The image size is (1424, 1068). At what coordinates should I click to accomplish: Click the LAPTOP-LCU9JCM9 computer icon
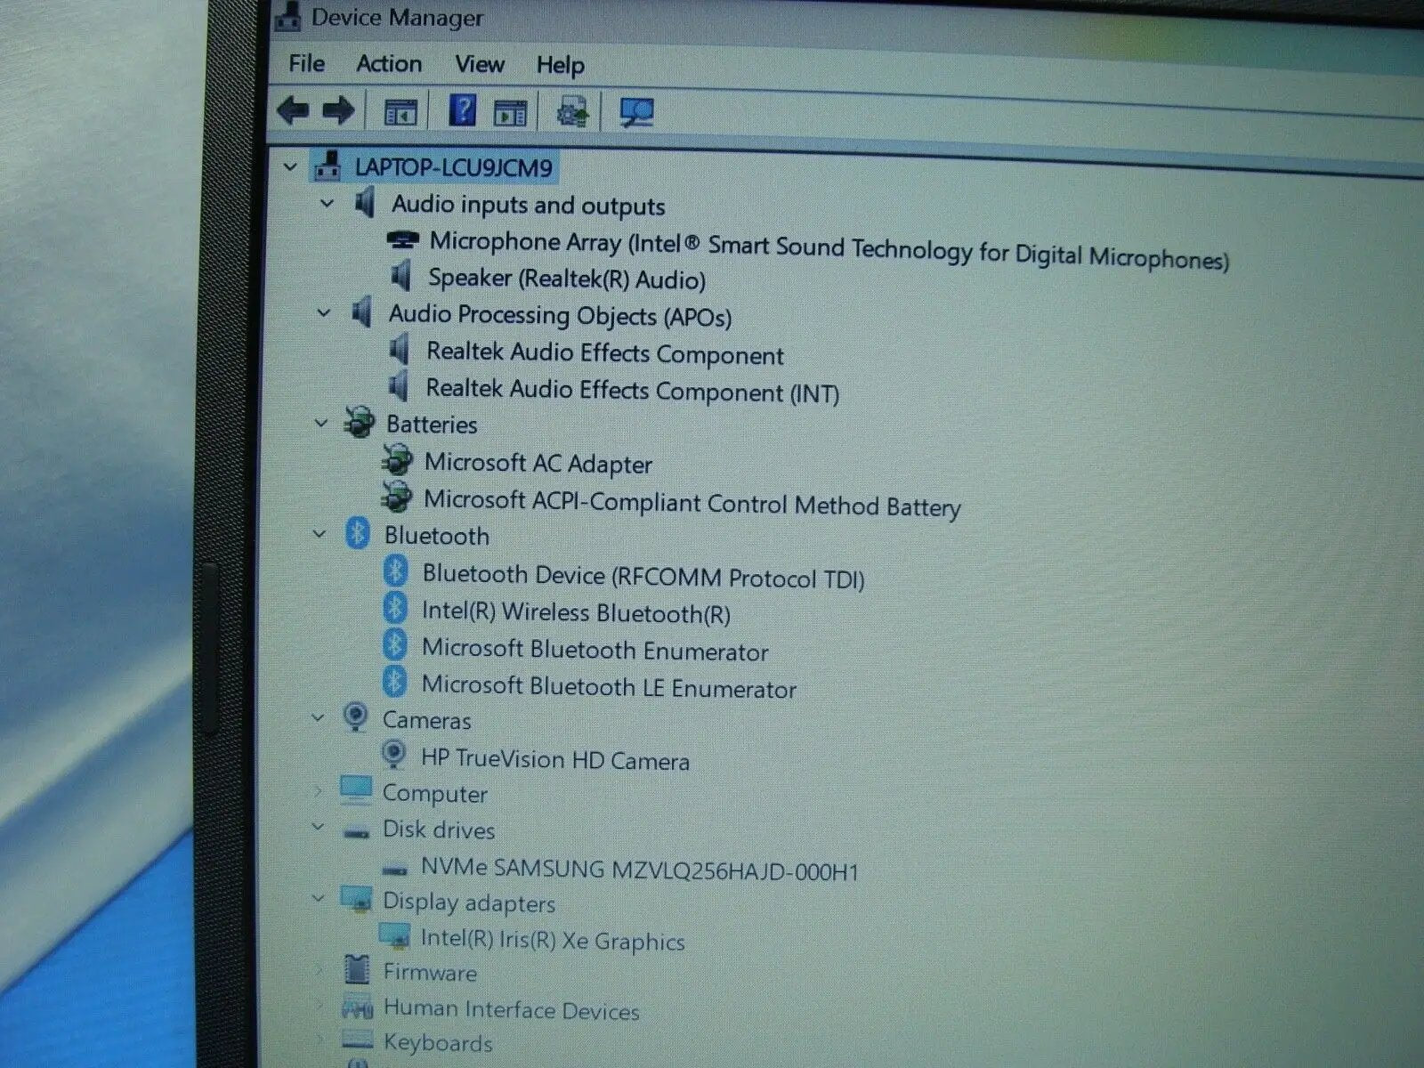tap(328, 166)
